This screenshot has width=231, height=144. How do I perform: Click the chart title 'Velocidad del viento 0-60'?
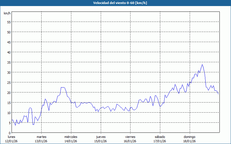pyautogui.click(x=115, y=3)
